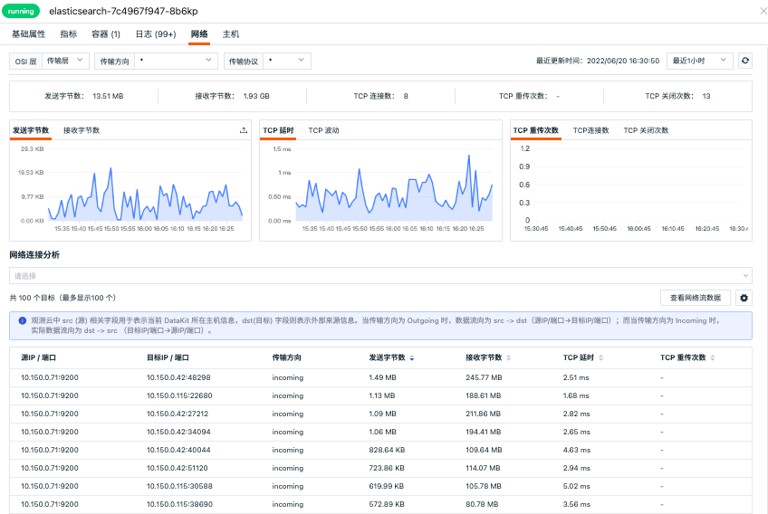Show the 接收字节数 chart tab

[82, 131]
